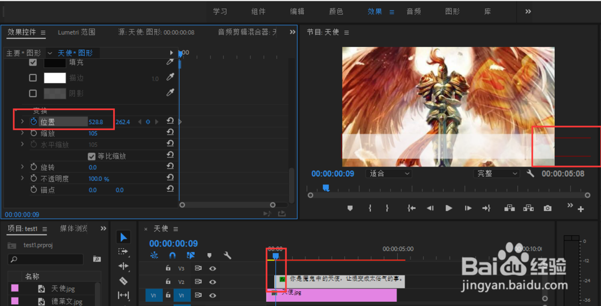The height and width of the screenshot is (306, 601).
Task: Select the Ripple Edit tool
Action: click(x=123, y=266)
